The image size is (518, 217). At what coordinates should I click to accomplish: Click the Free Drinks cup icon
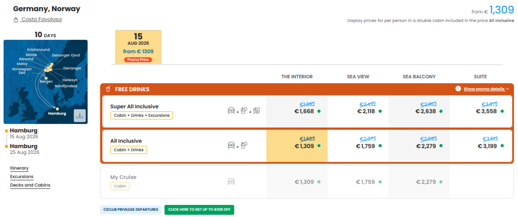click(108, 89)
